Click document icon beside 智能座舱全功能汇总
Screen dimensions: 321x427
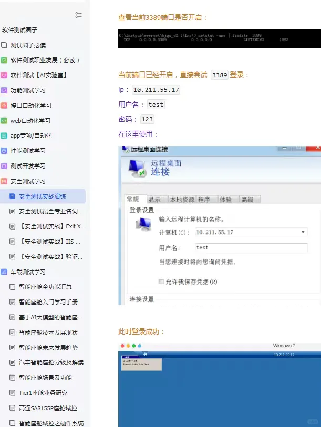pos(12,287)
